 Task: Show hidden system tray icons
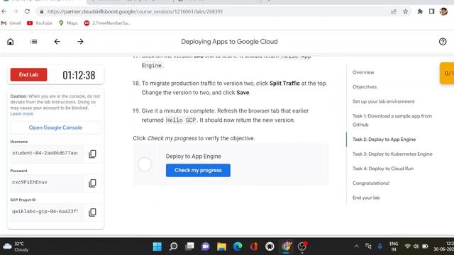coord(356,246)
